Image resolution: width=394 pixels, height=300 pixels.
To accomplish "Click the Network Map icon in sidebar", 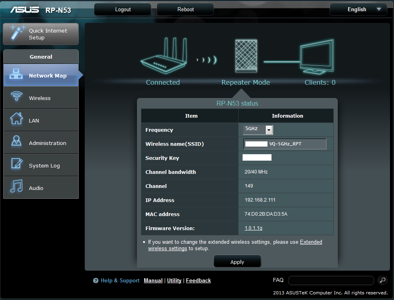I will (x=16, y=75).
